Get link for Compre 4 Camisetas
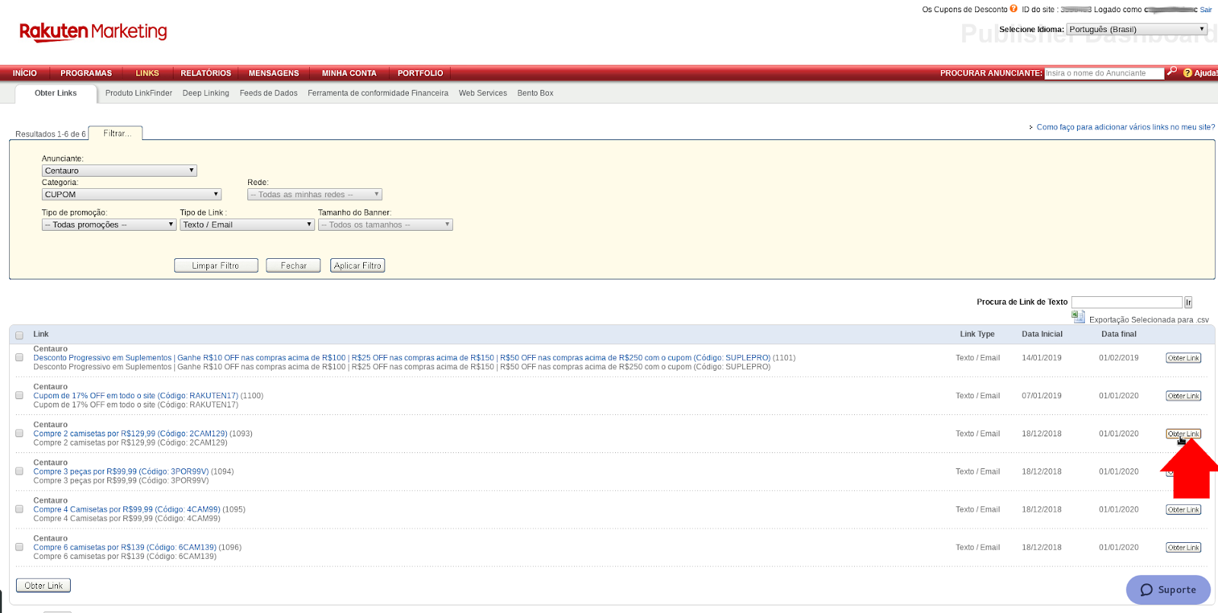The width and height of the screenshot is (1218, 613). tap(1184, 509)
